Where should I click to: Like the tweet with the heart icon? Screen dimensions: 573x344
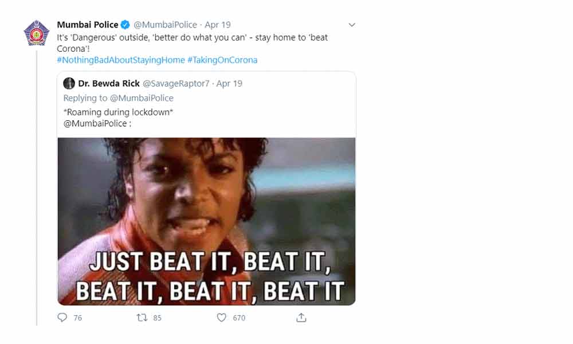221,318
